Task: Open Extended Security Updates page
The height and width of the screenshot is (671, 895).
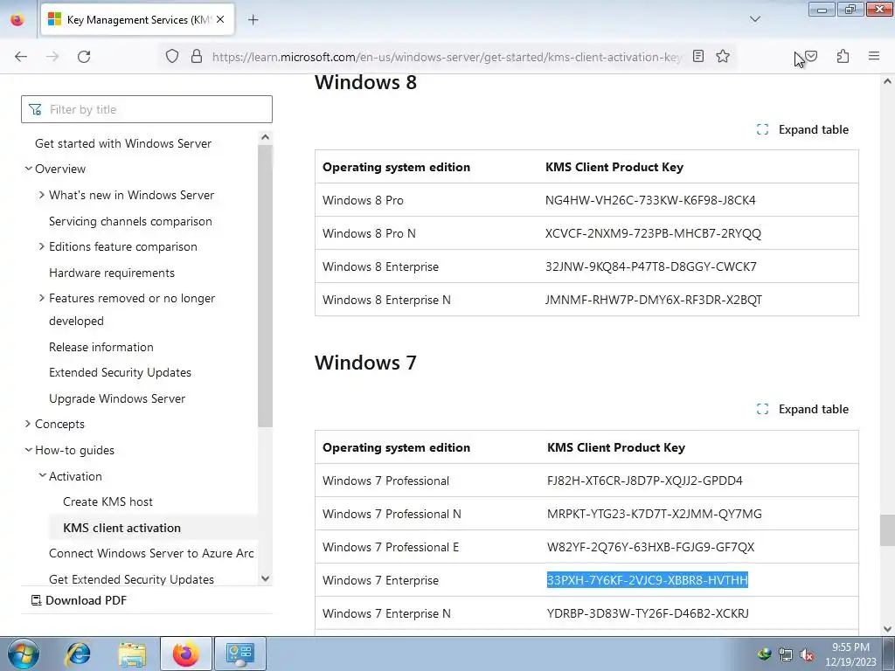Action: click(120, 372)
